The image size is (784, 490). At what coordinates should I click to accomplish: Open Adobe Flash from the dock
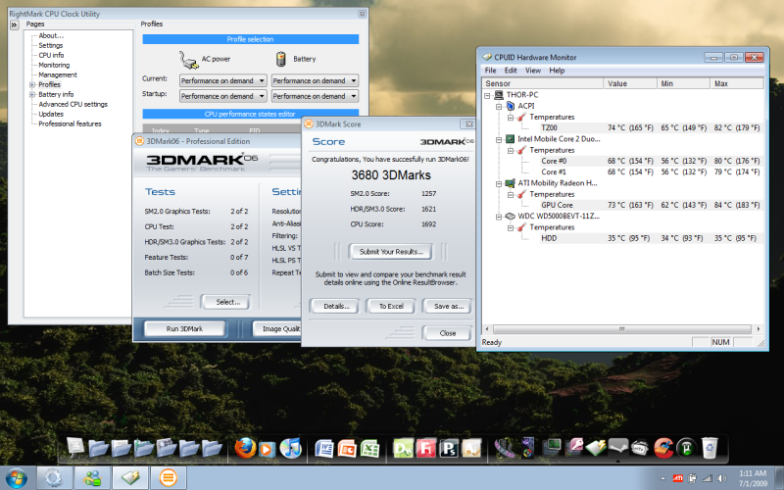pos(426,449)
